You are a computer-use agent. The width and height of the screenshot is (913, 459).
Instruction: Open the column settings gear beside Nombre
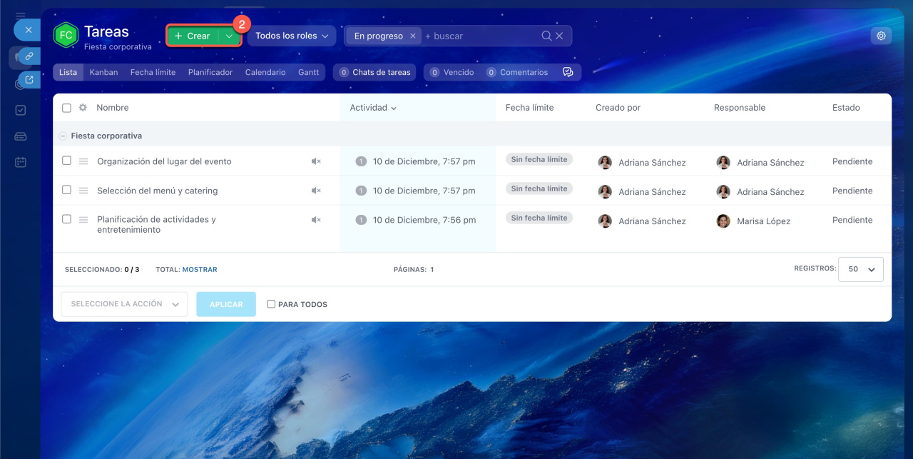83,108
